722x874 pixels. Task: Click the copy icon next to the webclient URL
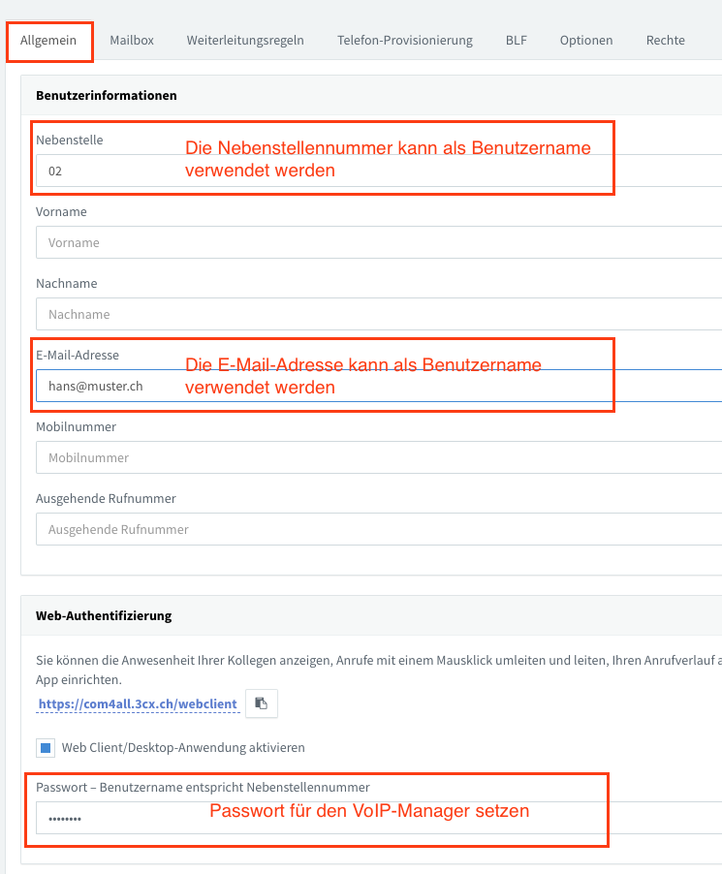click(262, 702)
